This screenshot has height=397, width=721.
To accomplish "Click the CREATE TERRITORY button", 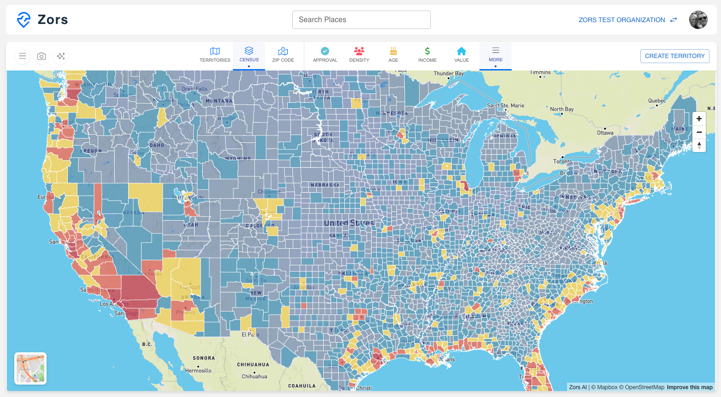I will [674, 56].
